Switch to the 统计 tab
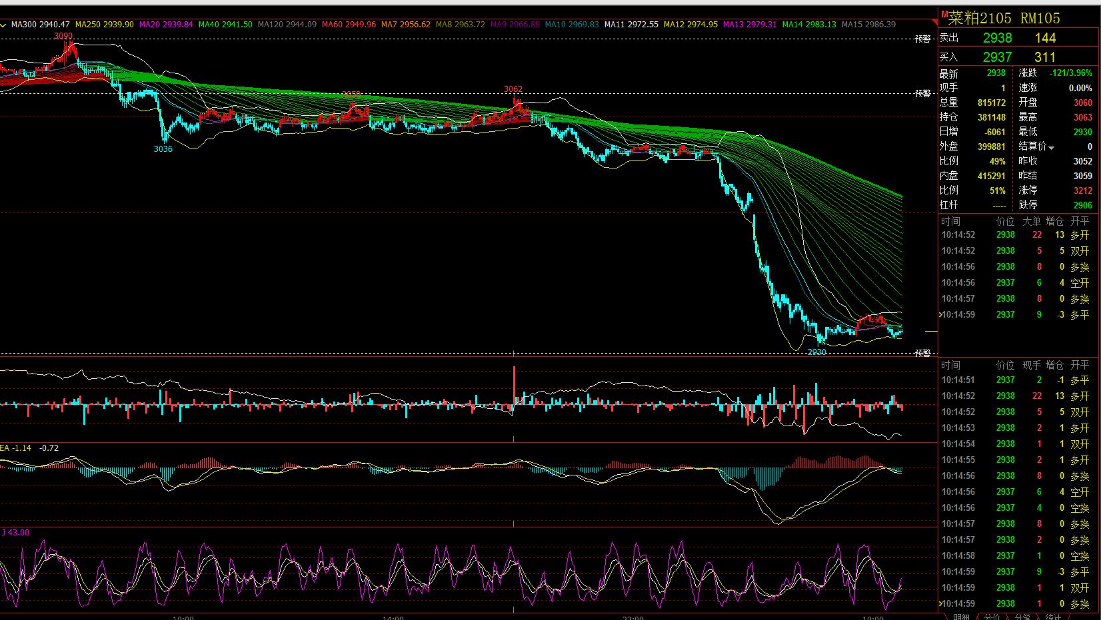 (x=1053, y=617)
